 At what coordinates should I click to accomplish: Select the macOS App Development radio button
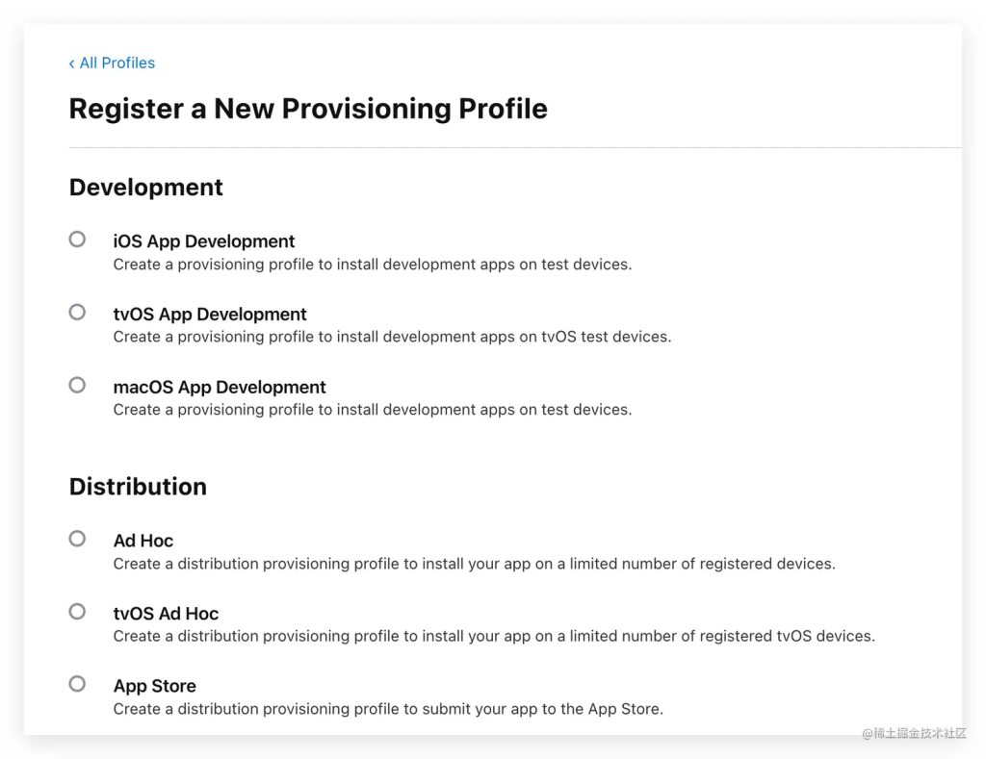[x=77, y=384]
